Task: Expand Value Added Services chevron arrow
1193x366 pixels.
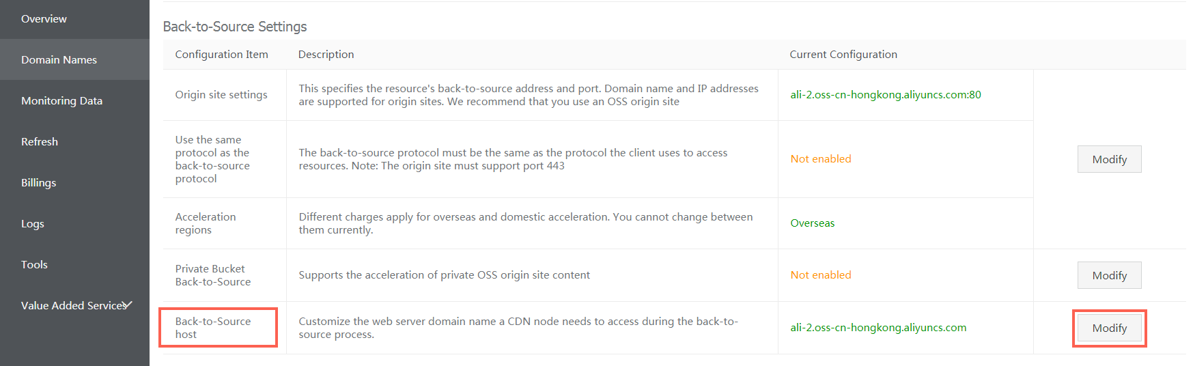Action: 128,305
